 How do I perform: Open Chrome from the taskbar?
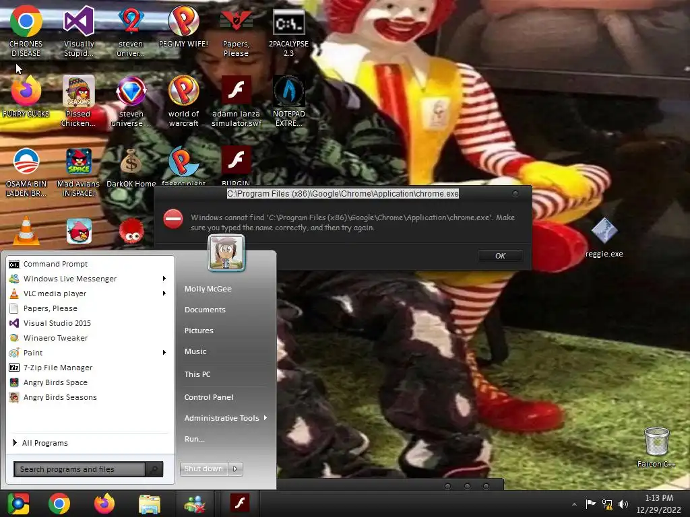(59, 504)
